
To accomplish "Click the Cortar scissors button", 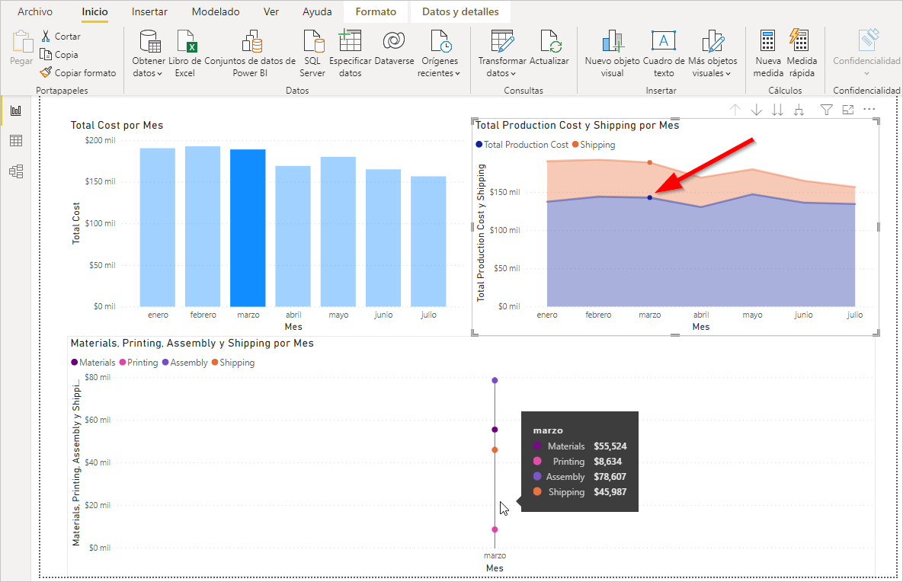I will [x=61, y=37].
